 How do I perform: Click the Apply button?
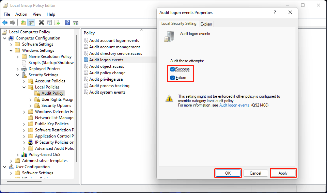(283, 173)
